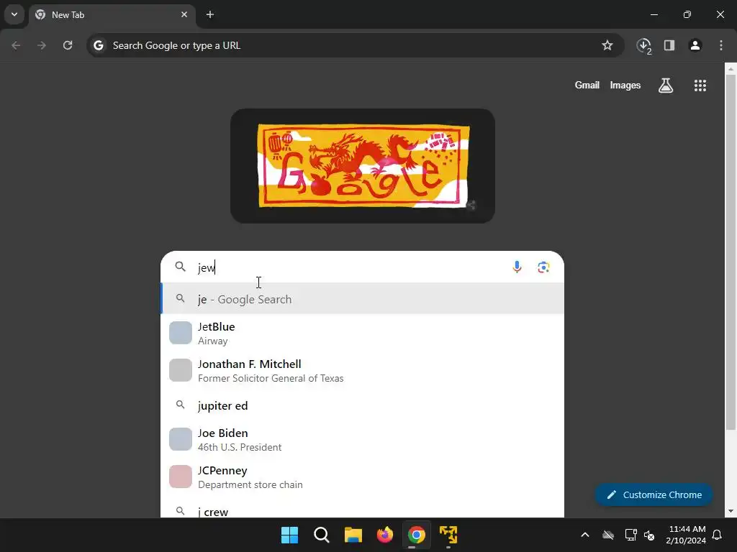The image size is (737, 552).
Task: Open the downloads icon in toolbar
Action: [x=643, y=45]
